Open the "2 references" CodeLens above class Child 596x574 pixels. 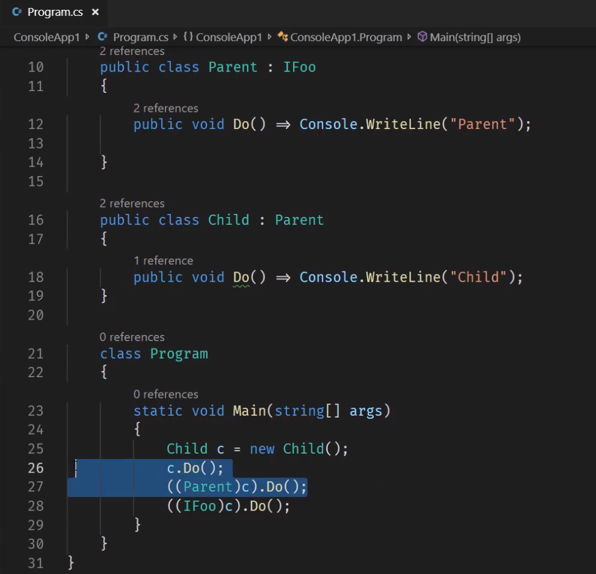click(132, 203)
